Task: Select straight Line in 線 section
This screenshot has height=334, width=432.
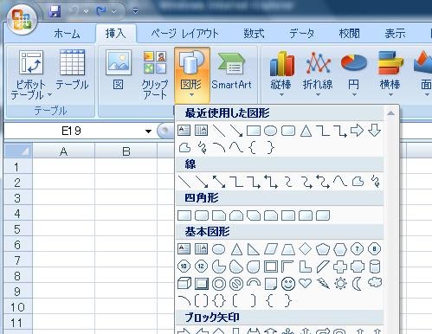Action: (x=184, y=182)
